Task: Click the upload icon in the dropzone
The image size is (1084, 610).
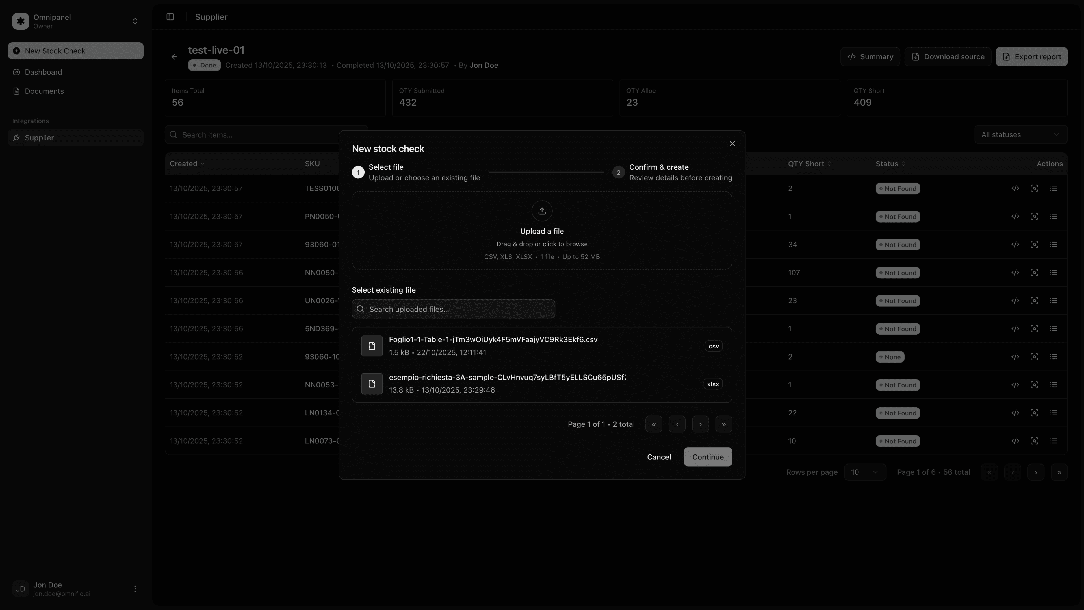Action: 542,211
